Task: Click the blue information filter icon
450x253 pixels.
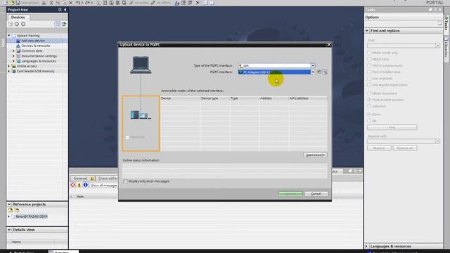Action: click(86, 186)
